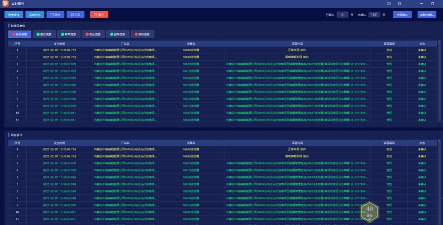443x225 pixels.
Task: Click the unconfirmed count field showing 1121
Action: click(374, 14)
